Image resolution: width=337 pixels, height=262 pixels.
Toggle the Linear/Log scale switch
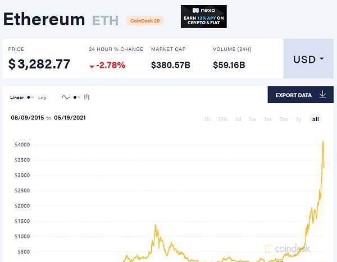pos(30,98)
